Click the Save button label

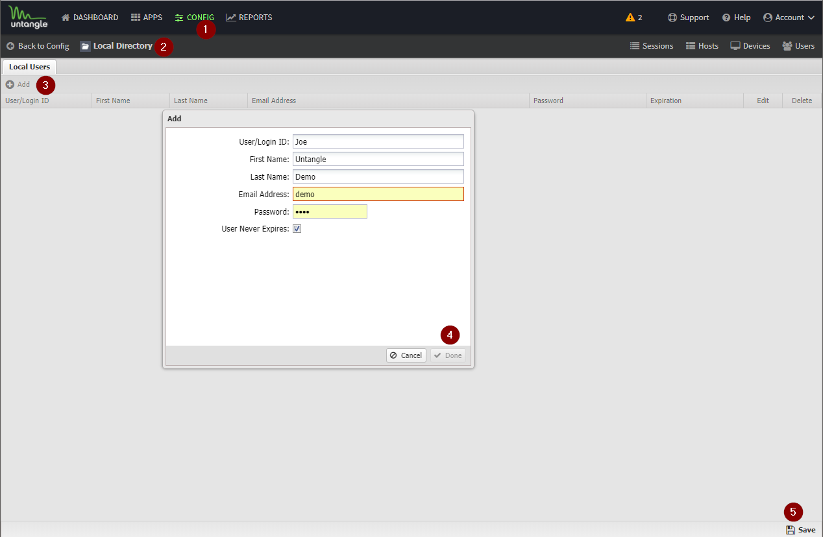[807, 530]
